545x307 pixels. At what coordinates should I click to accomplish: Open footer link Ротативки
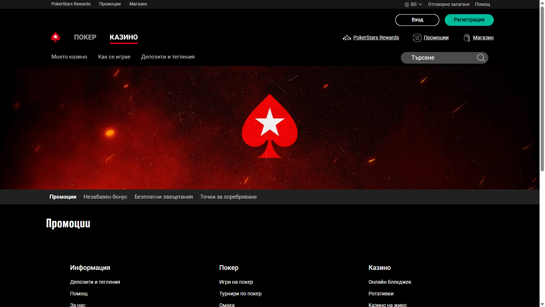pos(381,294)
